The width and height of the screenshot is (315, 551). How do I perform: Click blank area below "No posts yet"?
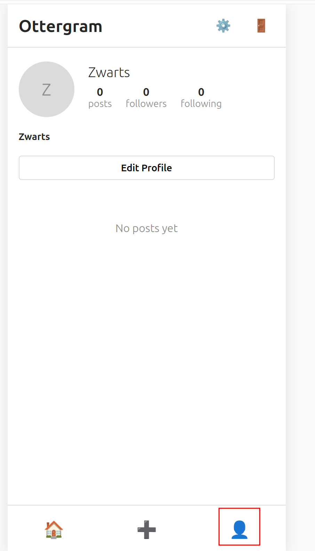point(147,330)
